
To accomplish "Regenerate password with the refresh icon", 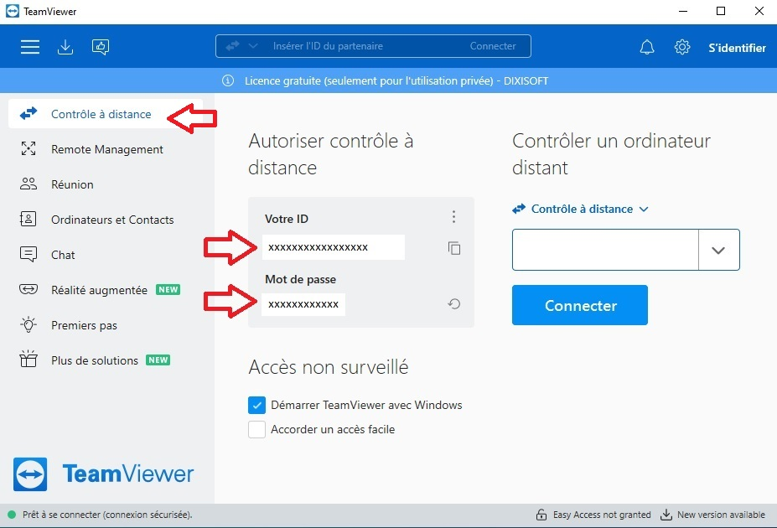I will (454, 303).
